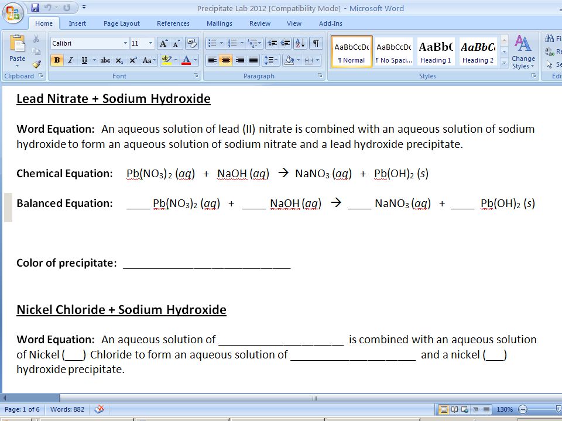This screenshot has height=421, width=562.
Task: Apply bullet list formatting
Action: [x=212, y=43]
